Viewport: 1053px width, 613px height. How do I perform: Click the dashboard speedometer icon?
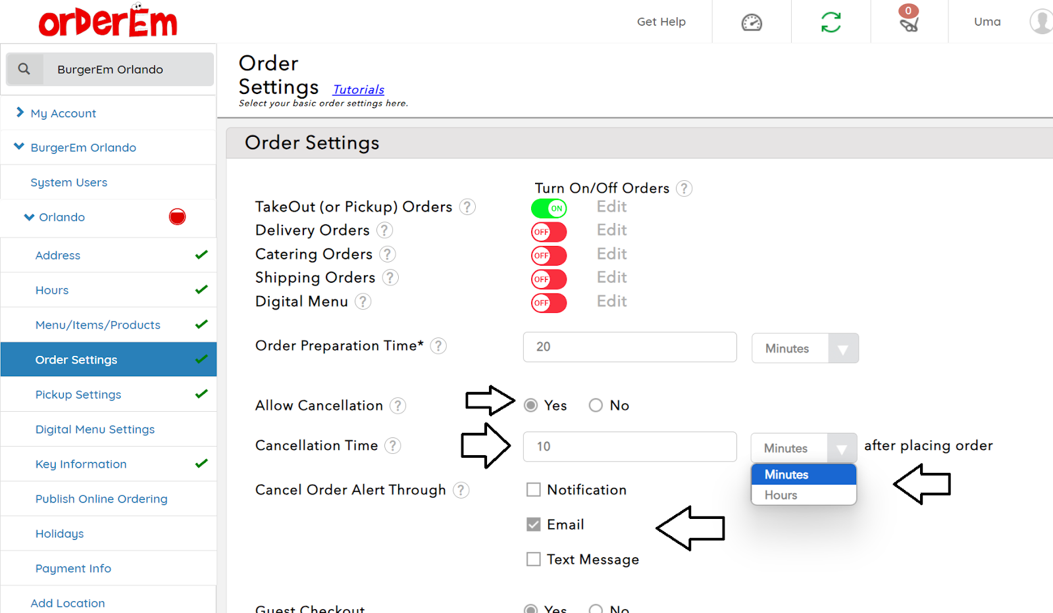click(752, 22)
